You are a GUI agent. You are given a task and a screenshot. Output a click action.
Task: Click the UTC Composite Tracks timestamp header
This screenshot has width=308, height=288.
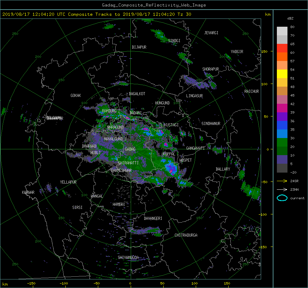click(x=97, y=14)
